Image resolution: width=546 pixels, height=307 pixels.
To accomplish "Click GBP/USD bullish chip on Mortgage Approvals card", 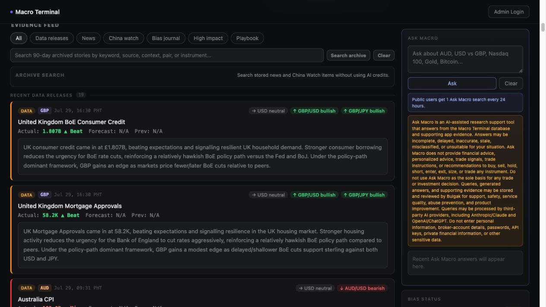I will point(314,195).
